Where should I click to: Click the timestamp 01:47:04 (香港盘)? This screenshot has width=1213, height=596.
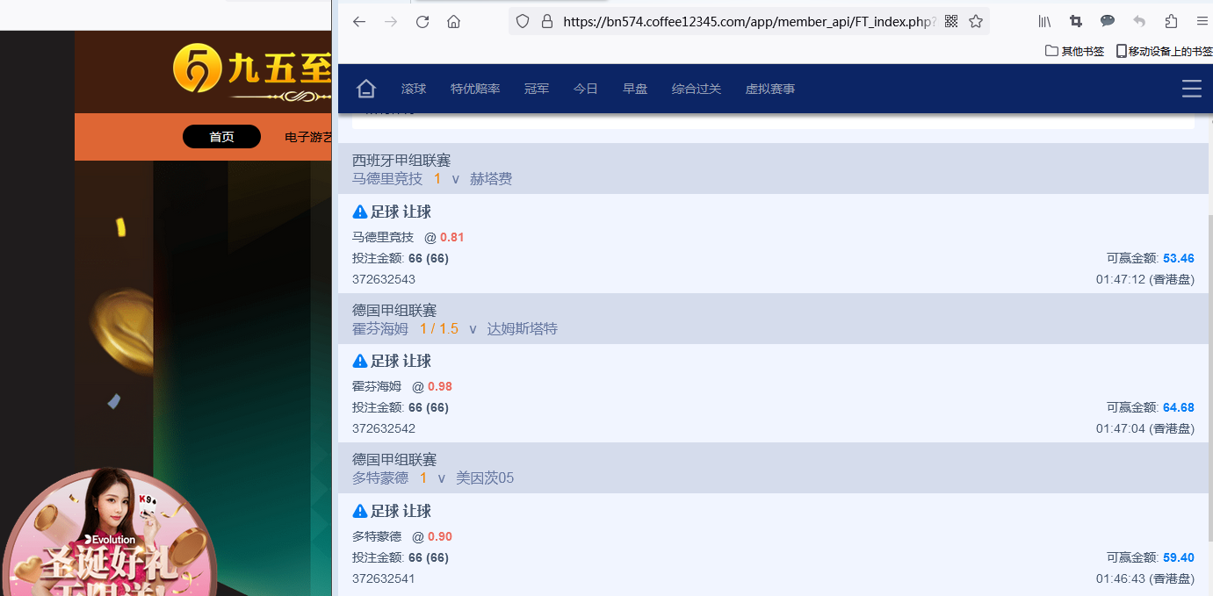point(1145,428)
